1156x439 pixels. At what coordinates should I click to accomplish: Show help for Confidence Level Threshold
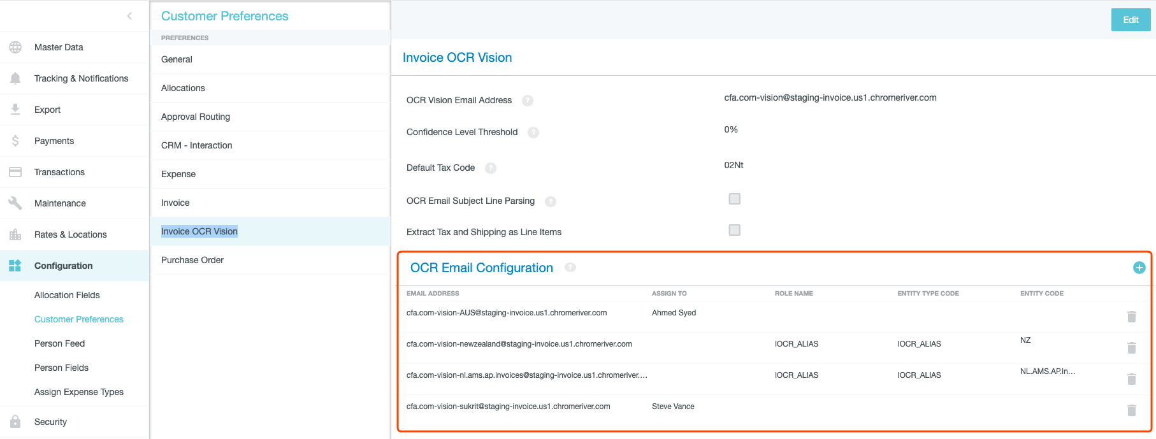533,133
